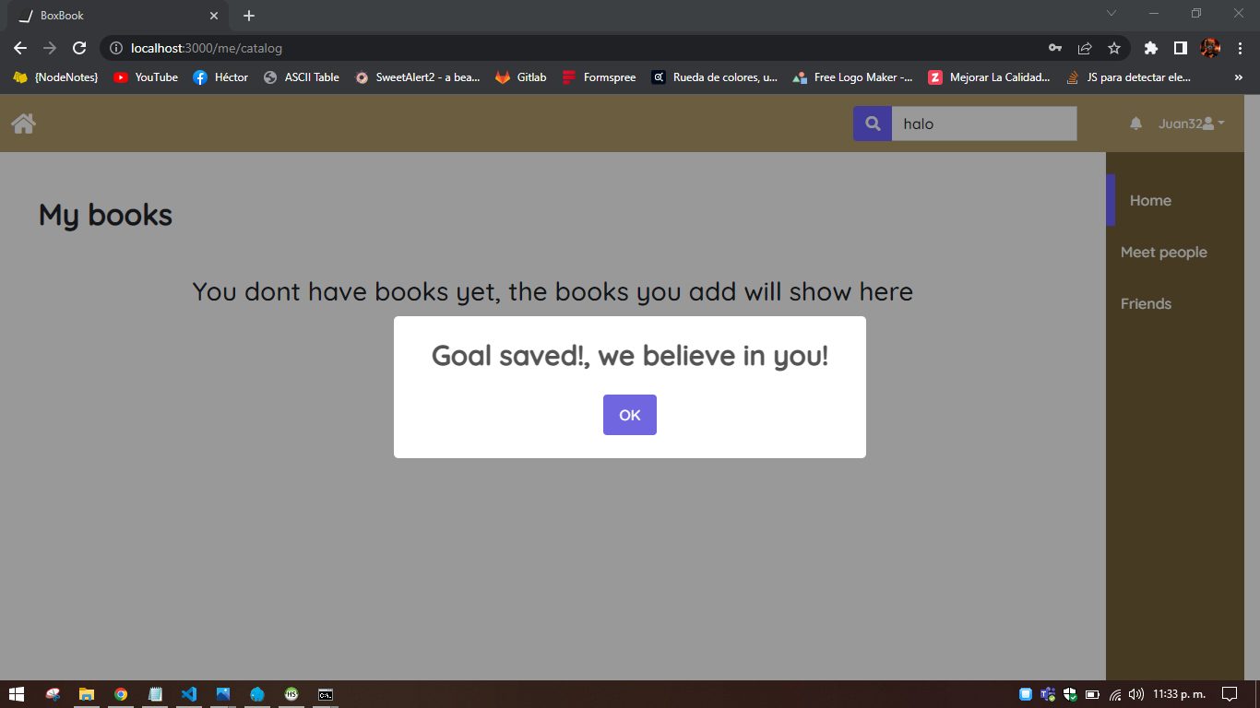Bookmark this page with the star
Viewport: 1260px width, 708px height.
click(x=1114, y=48)
